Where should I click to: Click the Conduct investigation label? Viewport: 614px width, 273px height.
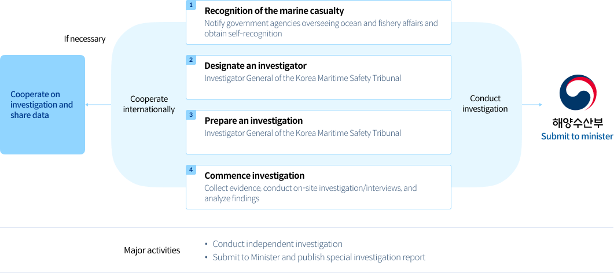(x=485, y=104)
